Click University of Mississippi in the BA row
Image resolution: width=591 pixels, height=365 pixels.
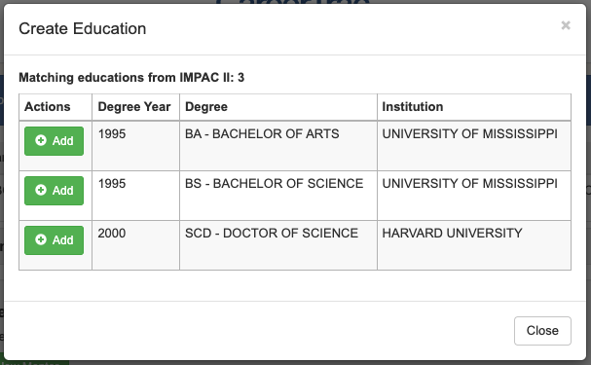[x=469, y=133]
